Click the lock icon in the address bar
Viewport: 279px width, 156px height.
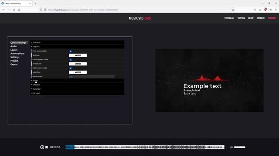click(x=45, y=10)
